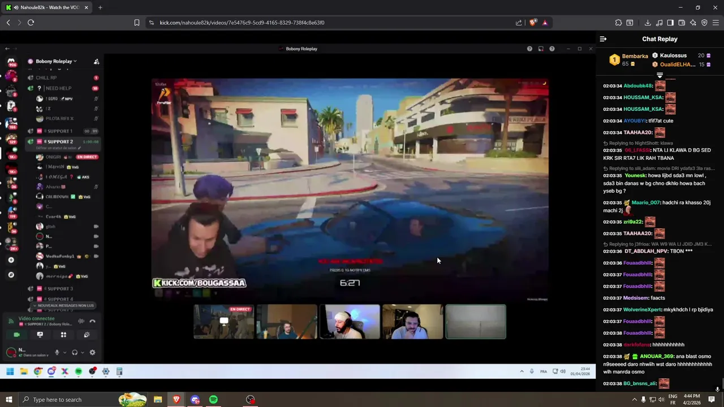Screen dimensions: 724x407
Task: Expand the chat leaderboard handle
Action: [660, 75]
